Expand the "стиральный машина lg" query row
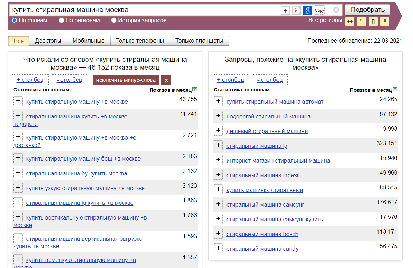The height and width of the screenshot is (268, 413). click(x=218, y=145)
